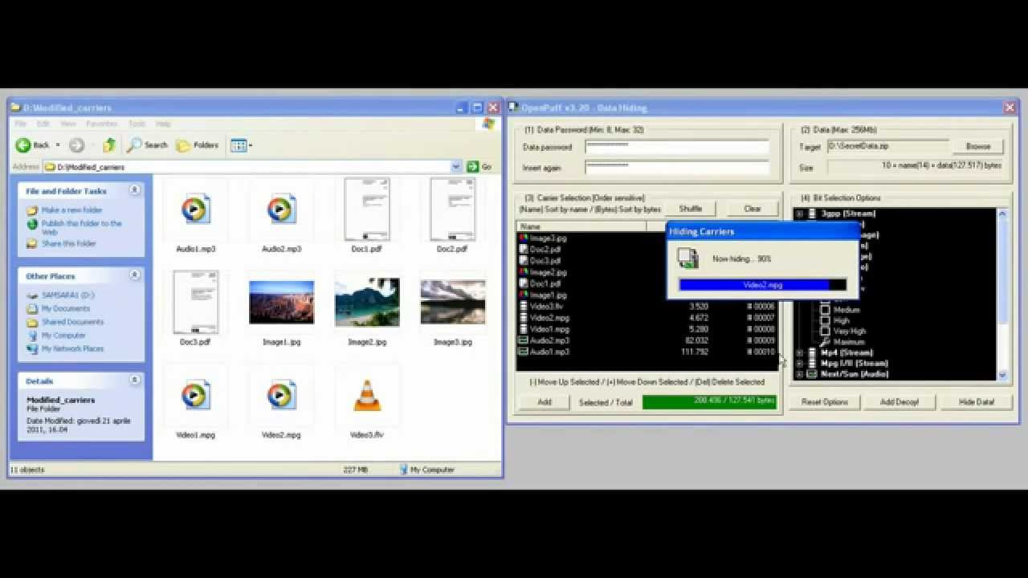
Task: Enable the Medium bit level checkbox
Action: (826, 309)
